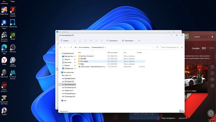The width and height of the screenshot is (216, 122).
Task: Click Этот компьютер in the address breadcrumb
Action: [x=84, y=47]
